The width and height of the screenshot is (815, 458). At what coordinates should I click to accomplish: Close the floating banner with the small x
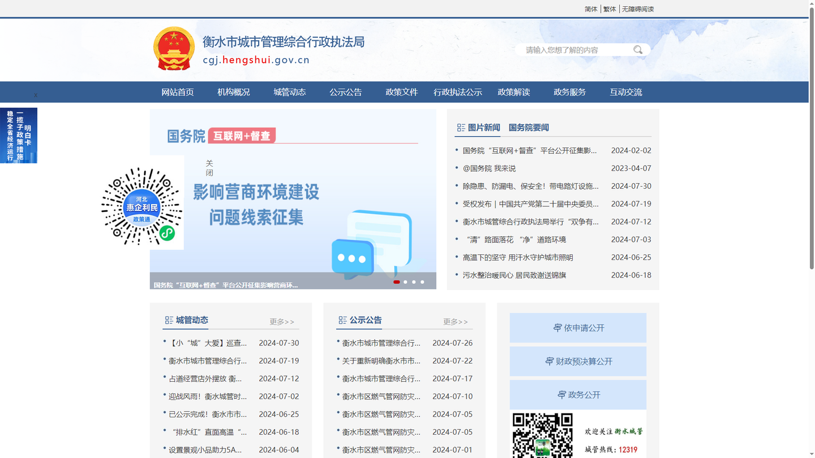35,95
